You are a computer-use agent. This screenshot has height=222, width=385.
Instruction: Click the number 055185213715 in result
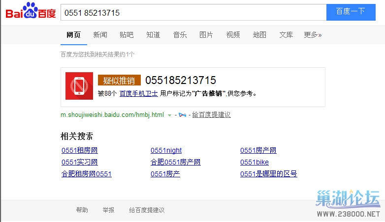(x=181, y=80)
